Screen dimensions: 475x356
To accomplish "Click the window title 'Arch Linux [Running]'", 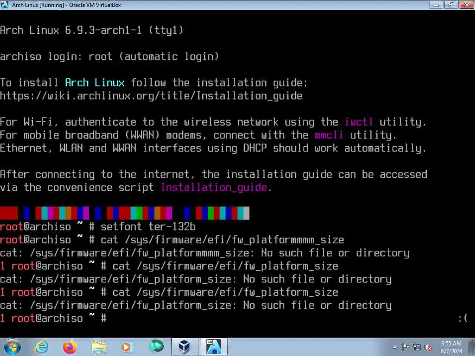I will pyautogui.click(x=66, y=5).
